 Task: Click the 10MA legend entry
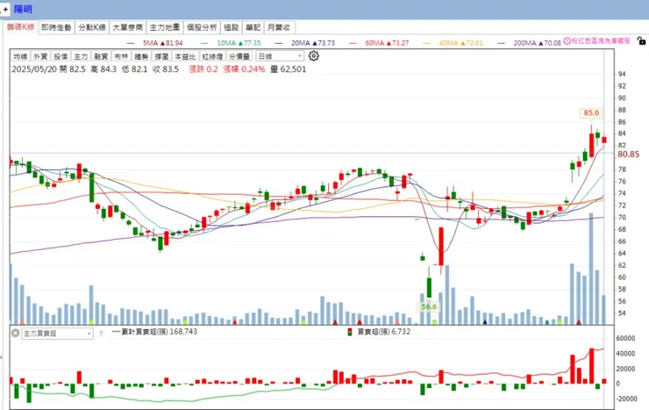(x=231, y=43)
